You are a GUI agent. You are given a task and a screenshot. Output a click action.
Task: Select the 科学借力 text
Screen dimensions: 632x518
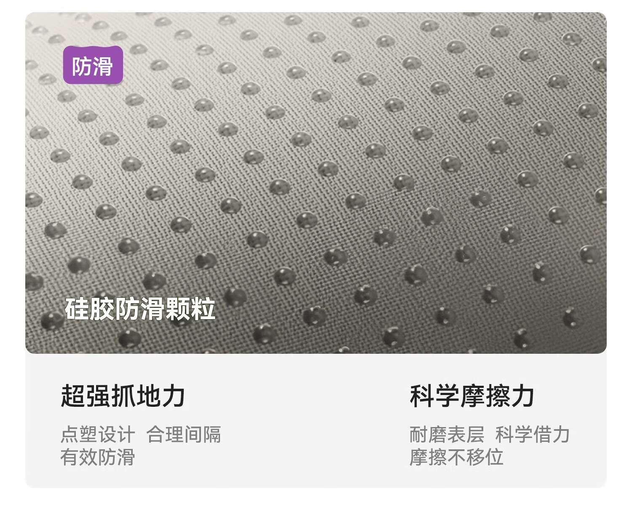click(x=533, y=435)
